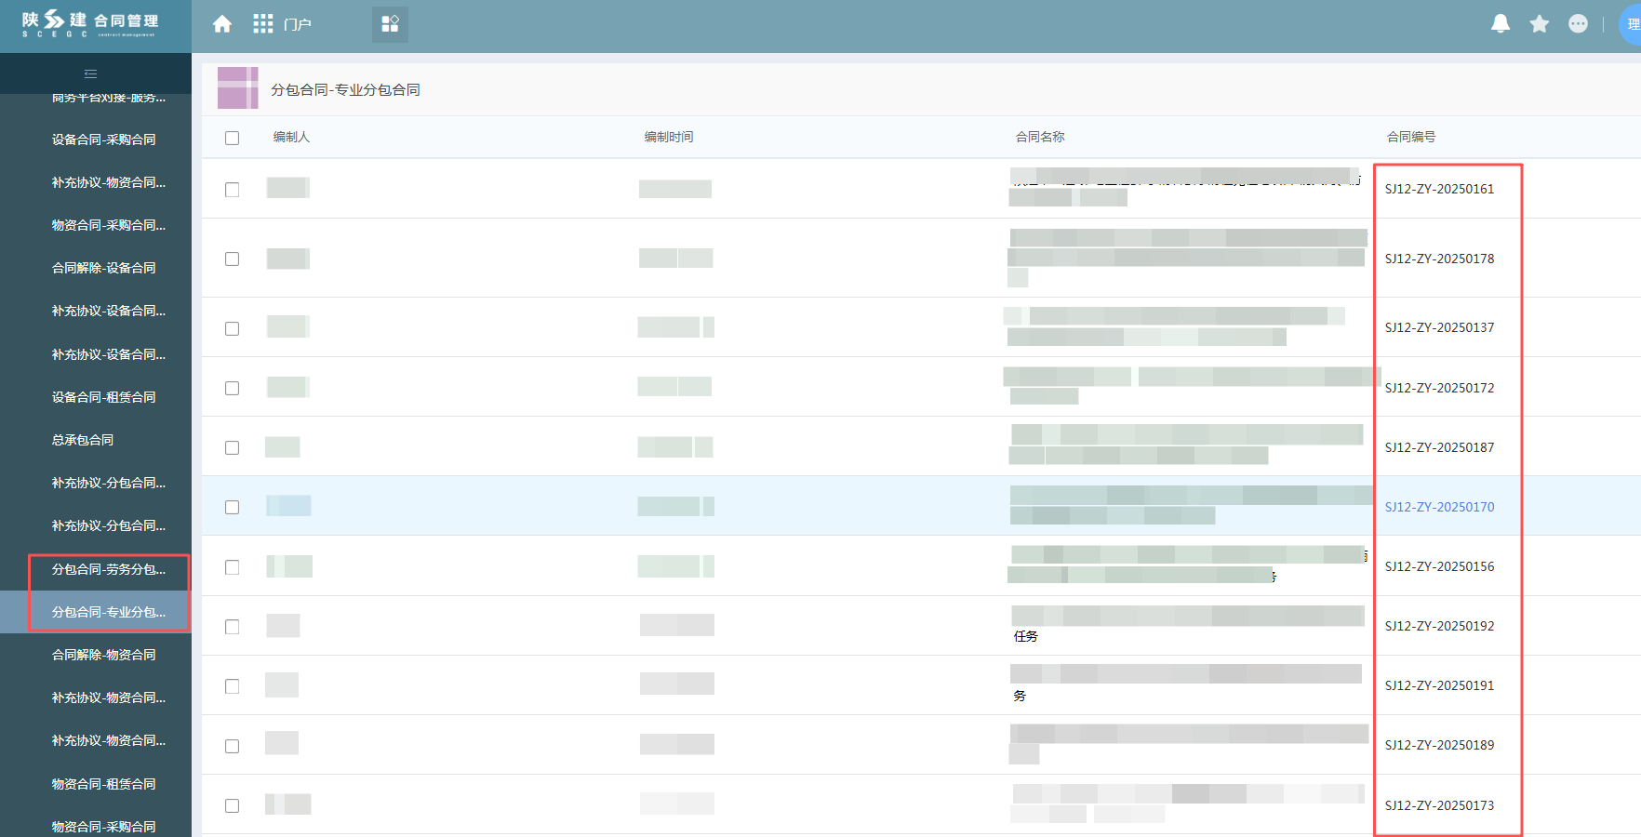The height and width of the screenshot is (837, 1641).
Task: Go to 合同解除-物资合同 in sidebar
Action: pyautogui.click(x=103, y=655)
